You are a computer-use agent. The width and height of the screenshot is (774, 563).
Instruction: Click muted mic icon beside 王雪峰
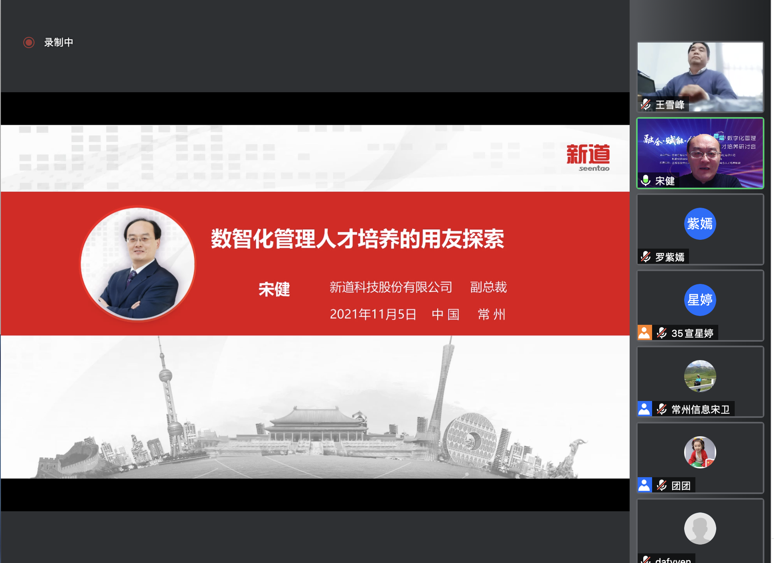click(646, 105)
